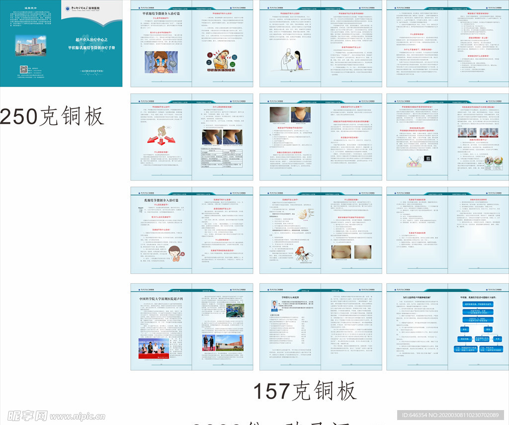The width and height of the screenshot is (509, 425).
Task: Click the doctor portrait beside 学科带头人
Action: (274, 306)
